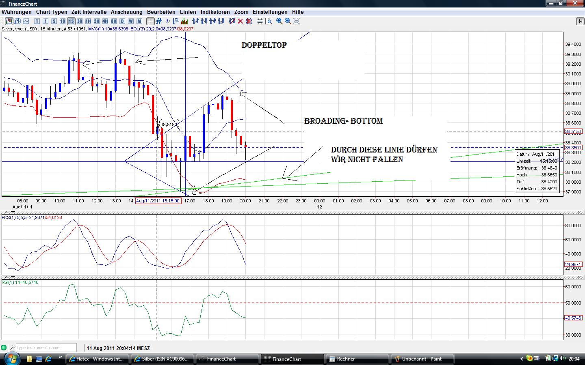Toggle the chart grid icon
This screenshot has height=365, width=585.
pos(159,21)
